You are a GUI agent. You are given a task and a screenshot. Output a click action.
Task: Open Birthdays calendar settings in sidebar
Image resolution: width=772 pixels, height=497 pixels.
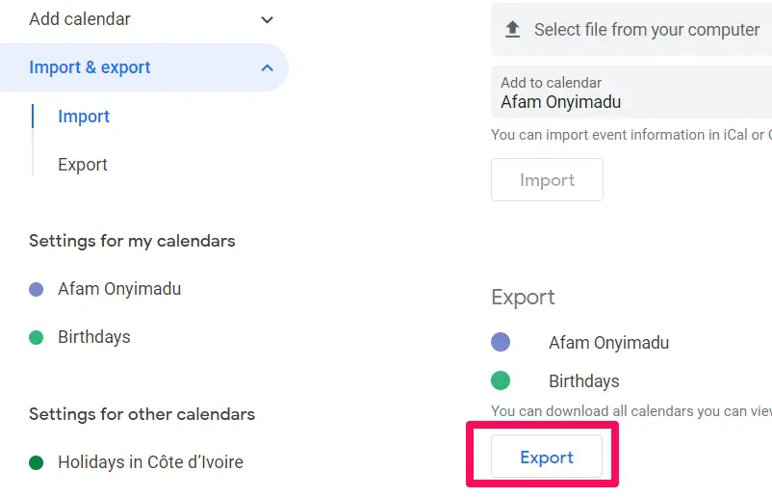tap(94, 337)
